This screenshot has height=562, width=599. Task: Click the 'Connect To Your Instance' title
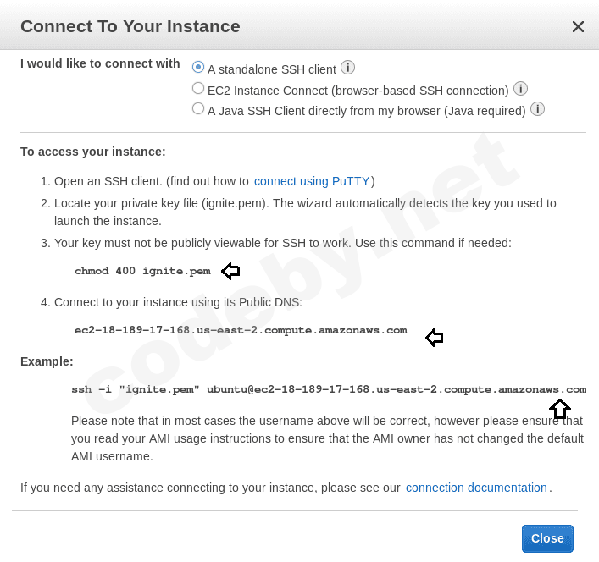(x=130, y=26)
